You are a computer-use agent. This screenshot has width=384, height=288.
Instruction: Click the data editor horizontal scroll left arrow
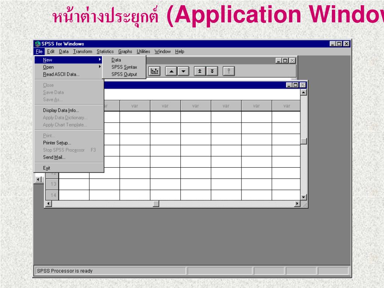point(48,204)
